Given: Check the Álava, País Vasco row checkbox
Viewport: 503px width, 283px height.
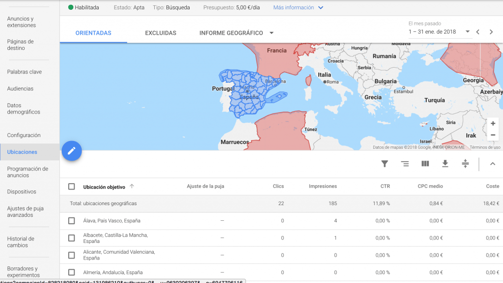Looking at the screenshot, I should [x=72, y=221].
